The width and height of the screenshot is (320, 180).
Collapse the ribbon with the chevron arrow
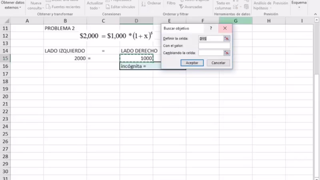pos(315,14)
